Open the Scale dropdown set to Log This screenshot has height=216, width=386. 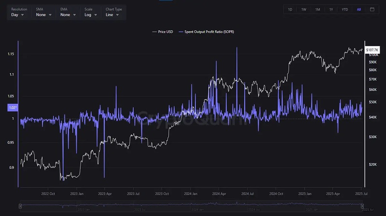click(x=91, y=15)
